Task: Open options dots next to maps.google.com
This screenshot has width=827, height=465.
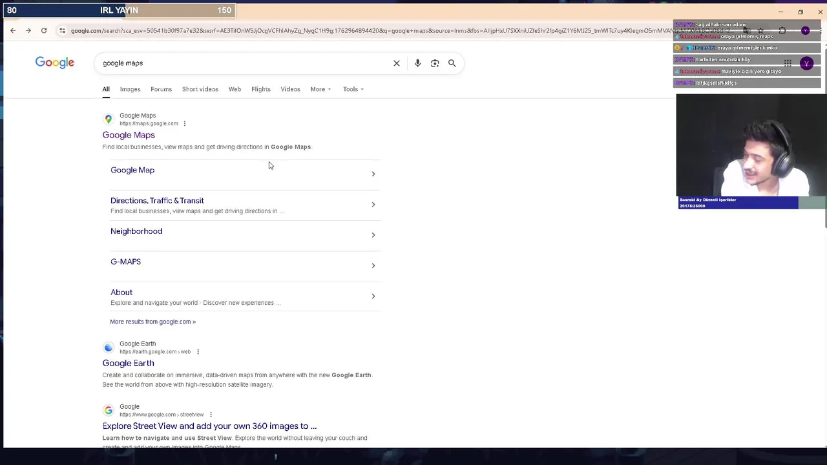Action: 185,123
